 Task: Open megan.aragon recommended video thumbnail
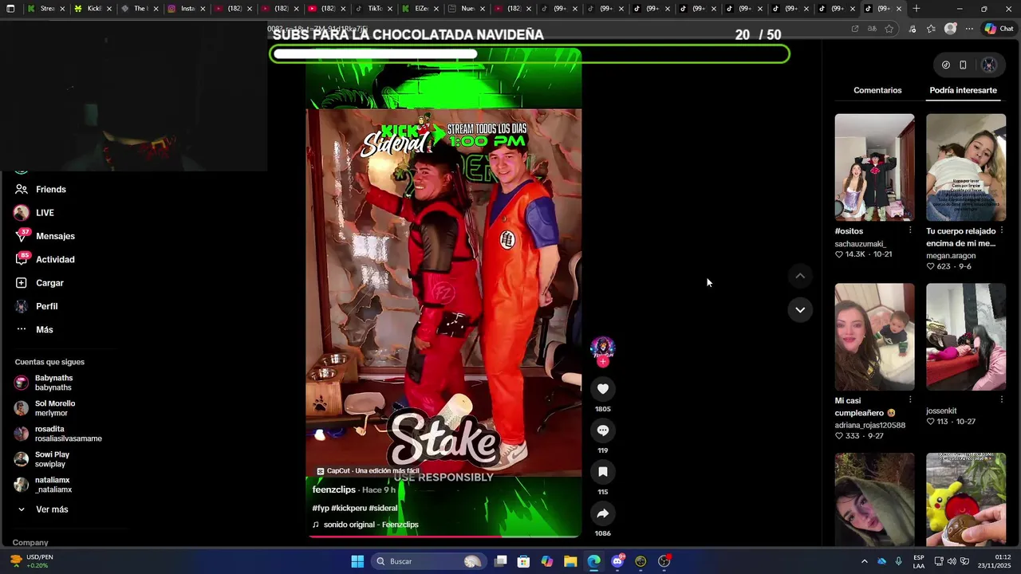(x=966, y=167)
